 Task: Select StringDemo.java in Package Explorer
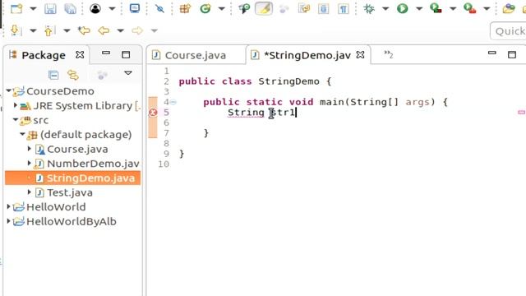[x=72, y=178]
